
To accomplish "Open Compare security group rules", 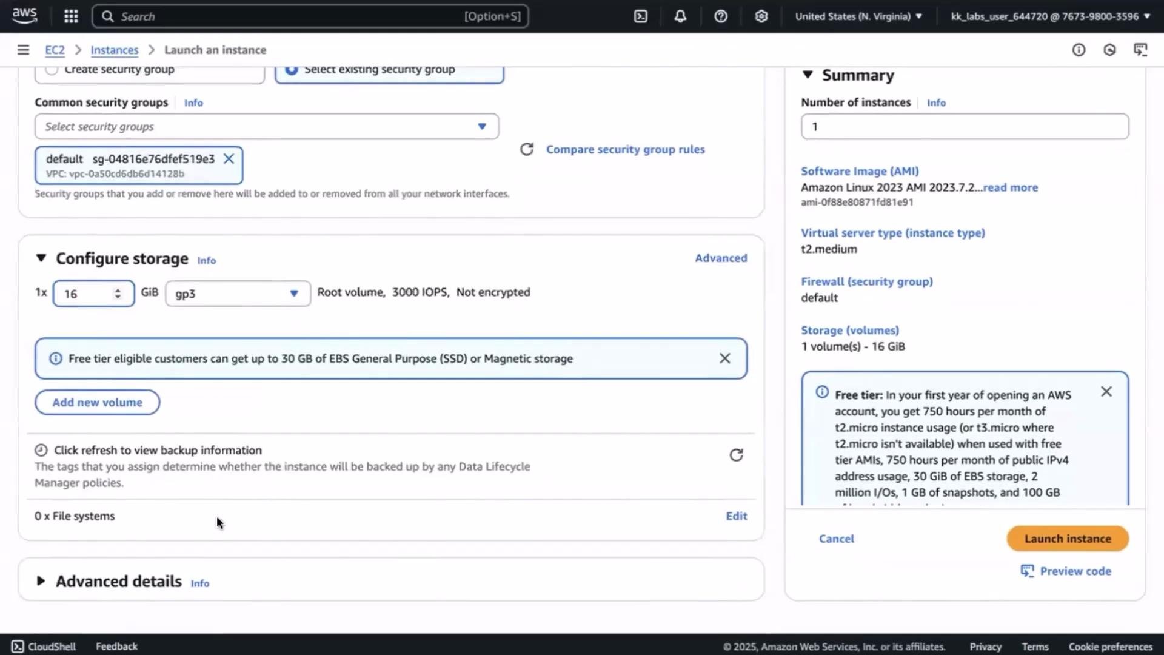I will coord(625,149).
